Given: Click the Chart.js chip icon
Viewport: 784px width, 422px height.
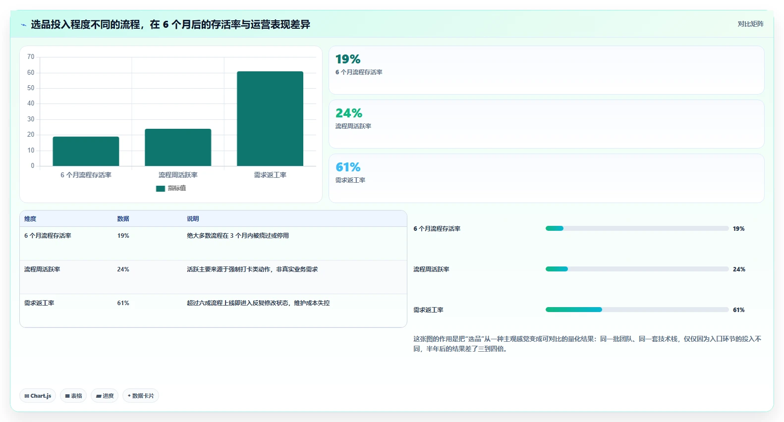Looking at the screenshot, I should [x=27, y=396].
